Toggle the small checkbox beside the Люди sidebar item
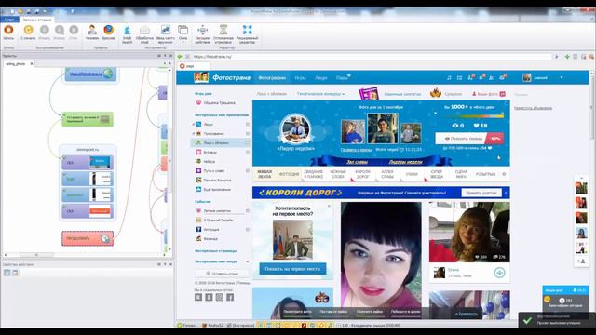Image resolution: width=596 pixels, height=335 pixels. [248, 124]
